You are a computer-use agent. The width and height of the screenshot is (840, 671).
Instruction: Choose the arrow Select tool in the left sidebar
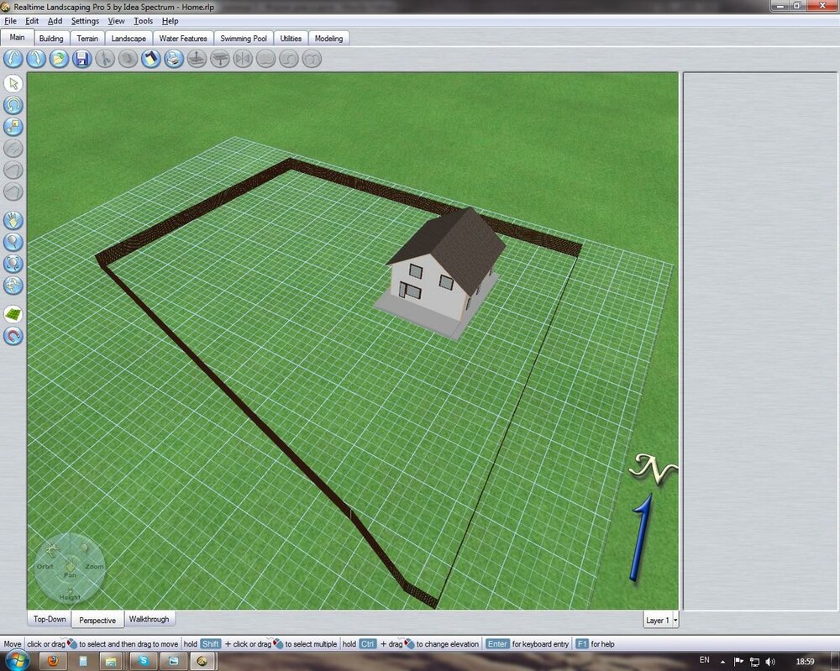[13, 83]
